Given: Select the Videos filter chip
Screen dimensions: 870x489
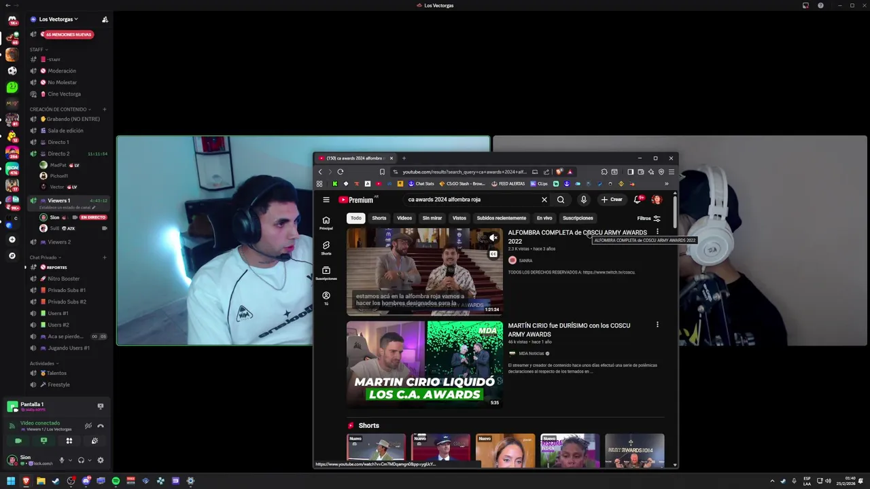Looking at the screenshot, I should pos(404,218).
